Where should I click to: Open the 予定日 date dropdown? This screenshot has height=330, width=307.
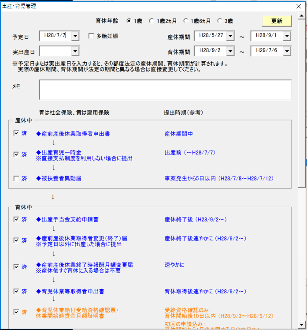75,36
